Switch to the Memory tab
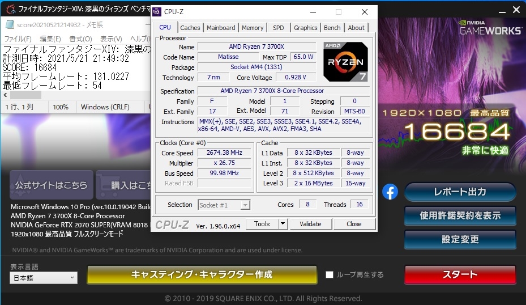The height and width of the screenshot is (305, 526). [x=253, y=28]
